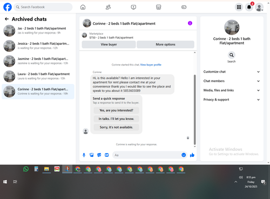Send quick reply 'Sorry, it's not available.'
270x199 pixels.
tap(116, 127)
